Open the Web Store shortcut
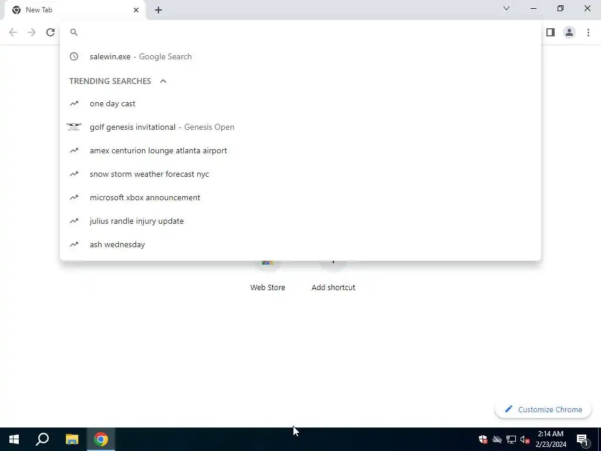The height and width of the screenshot is (451, 601). pos(268,276)
